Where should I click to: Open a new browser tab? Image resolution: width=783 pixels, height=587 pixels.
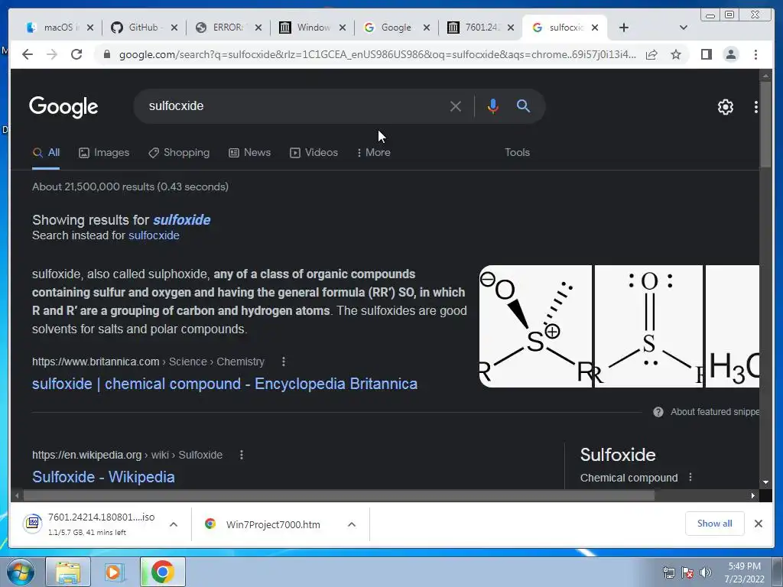624,28
